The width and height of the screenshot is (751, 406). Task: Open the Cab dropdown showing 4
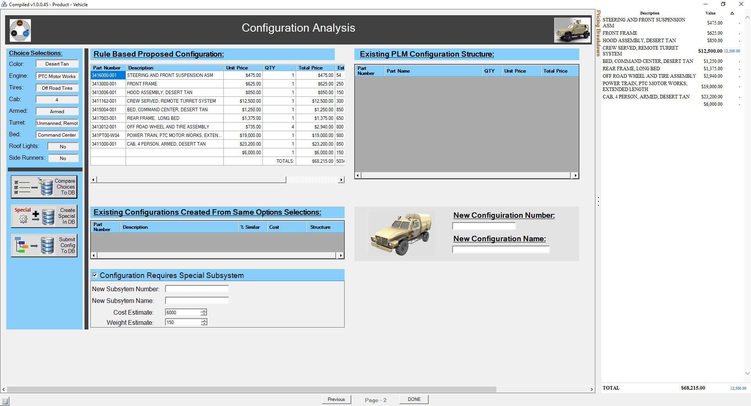pos(57,100)
